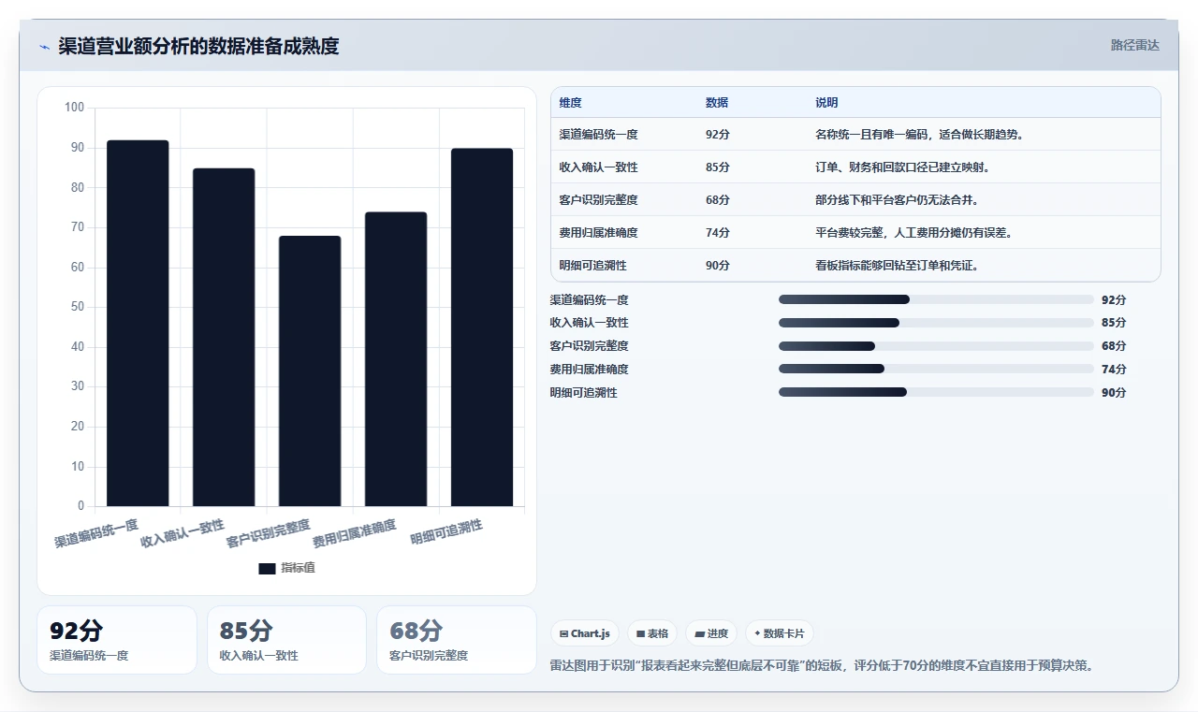Select the 明细可追溯性 bar in chart
The image size is (1198, 712).
tap(482, 327)
